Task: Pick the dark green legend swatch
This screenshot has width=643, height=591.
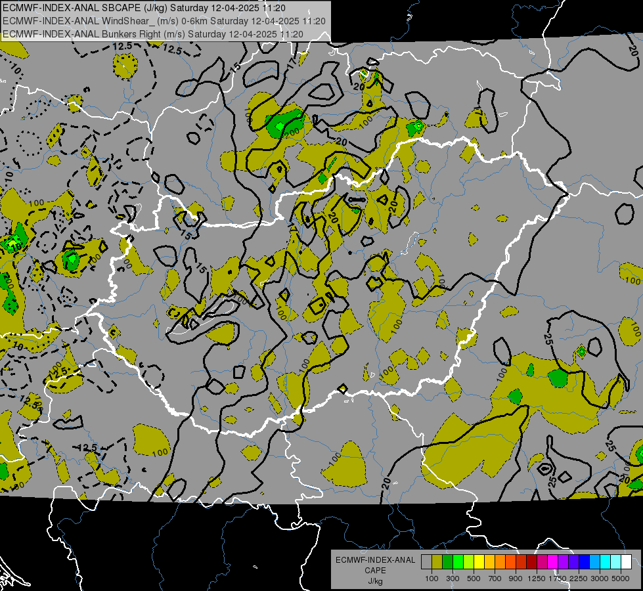Action: [447, 562]
